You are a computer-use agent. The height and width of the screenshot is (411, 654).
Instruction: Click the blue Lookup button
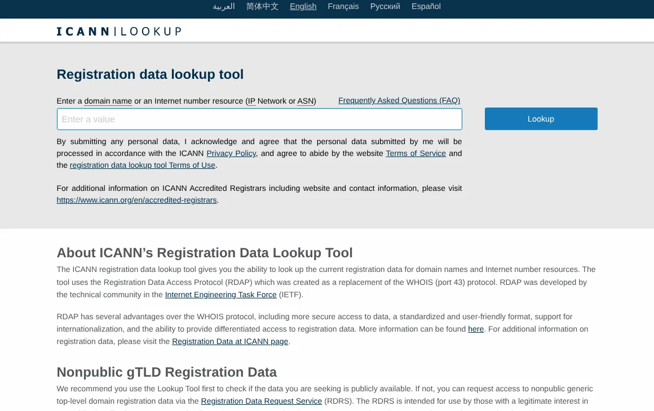pos(541,119)
